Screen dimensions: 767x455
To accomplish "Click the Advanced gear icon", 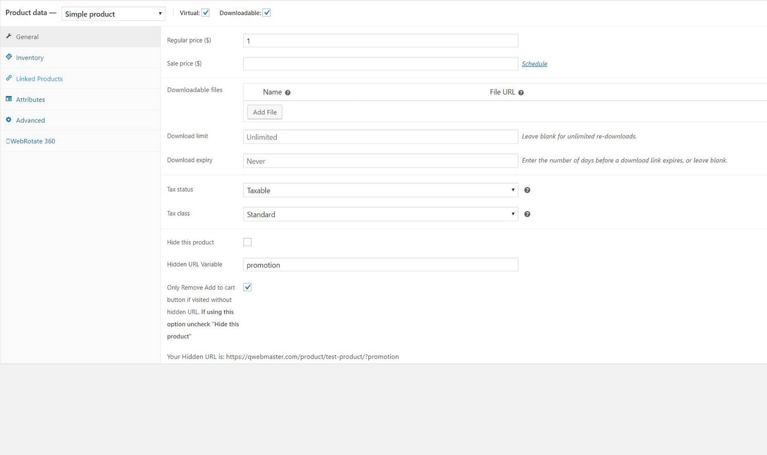I will click(x=9, y=120).
